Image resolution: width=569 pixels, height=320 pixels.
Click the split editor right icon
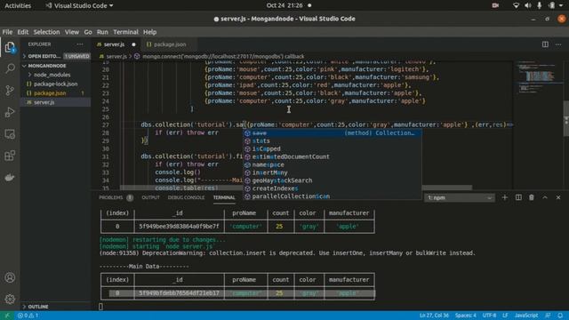pyautogui.click(x=545, y=44)
